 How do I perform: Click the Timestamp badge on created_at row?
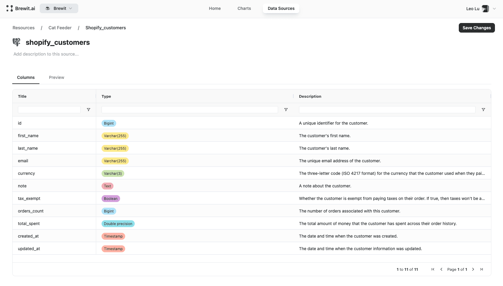pos(113,236)
